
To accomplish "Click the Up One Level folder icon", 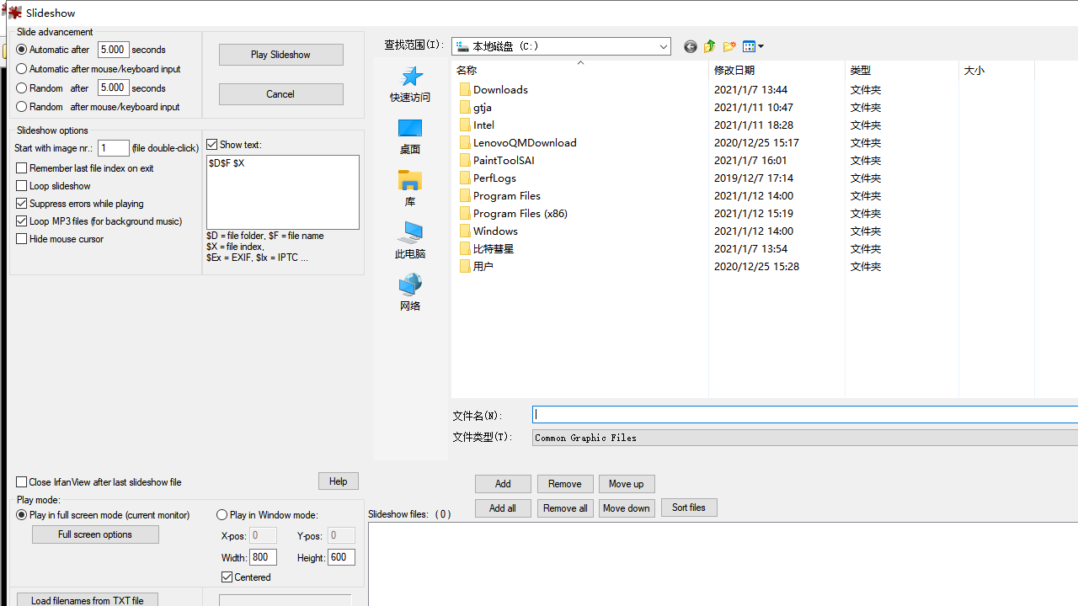I will tap(709, 47).
